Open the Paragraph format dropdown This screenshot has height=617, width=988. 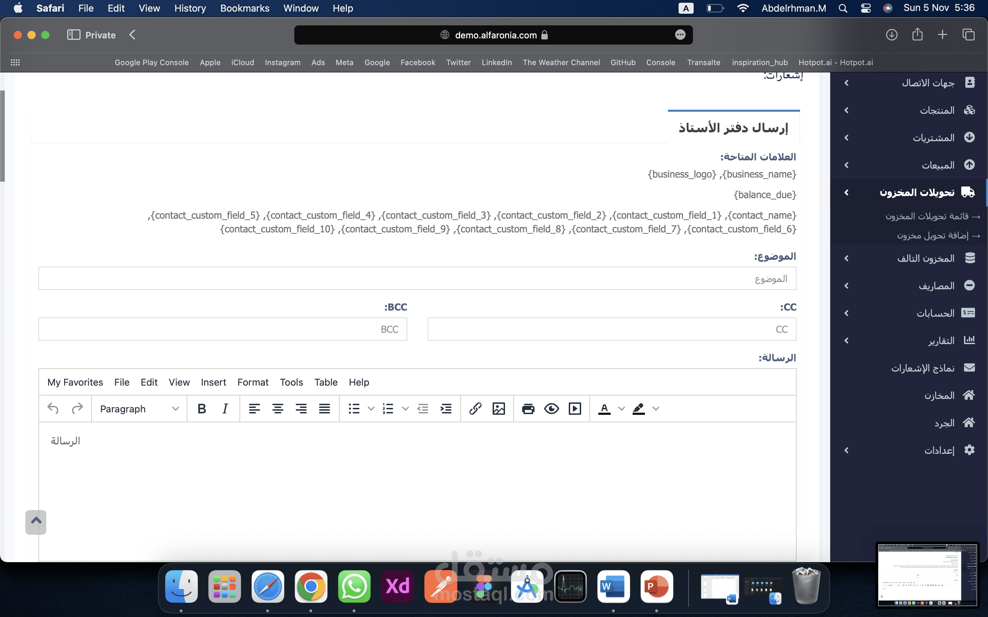(x=139, y=409)
